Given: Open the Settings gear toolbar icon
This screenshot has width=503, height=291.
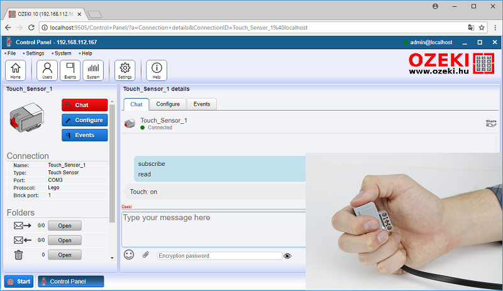Looking at the screenshot, I should (x=125, y=70).
